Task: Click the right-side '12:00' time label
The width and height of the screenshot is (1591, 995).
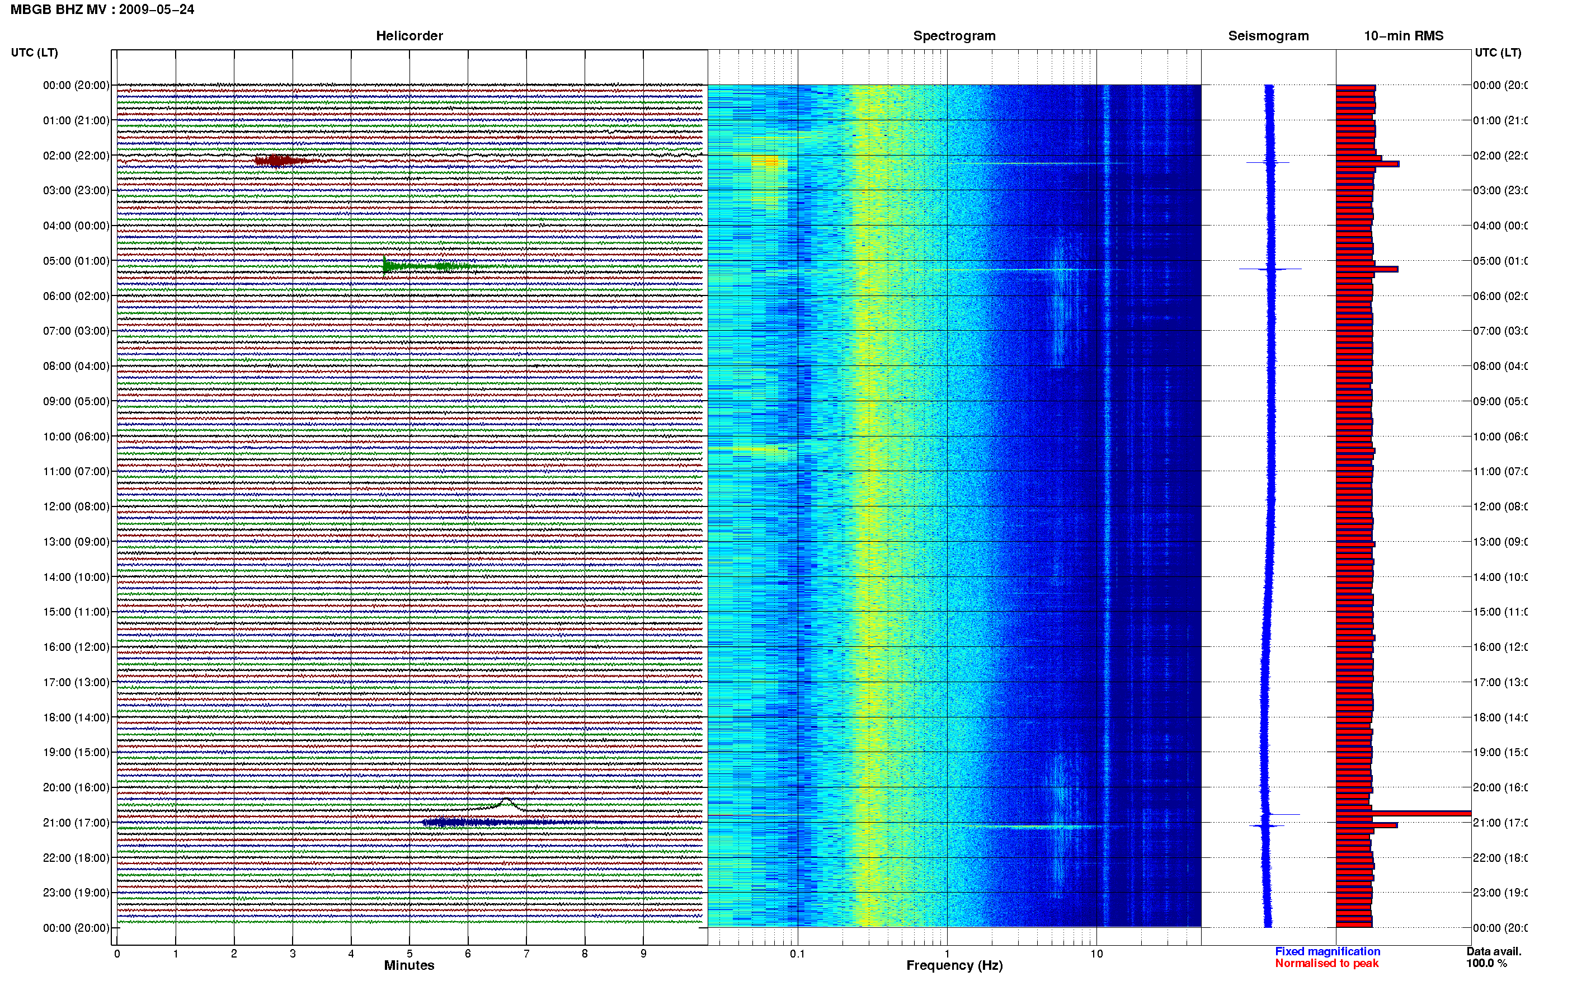Action: [x=1500, y=506]
